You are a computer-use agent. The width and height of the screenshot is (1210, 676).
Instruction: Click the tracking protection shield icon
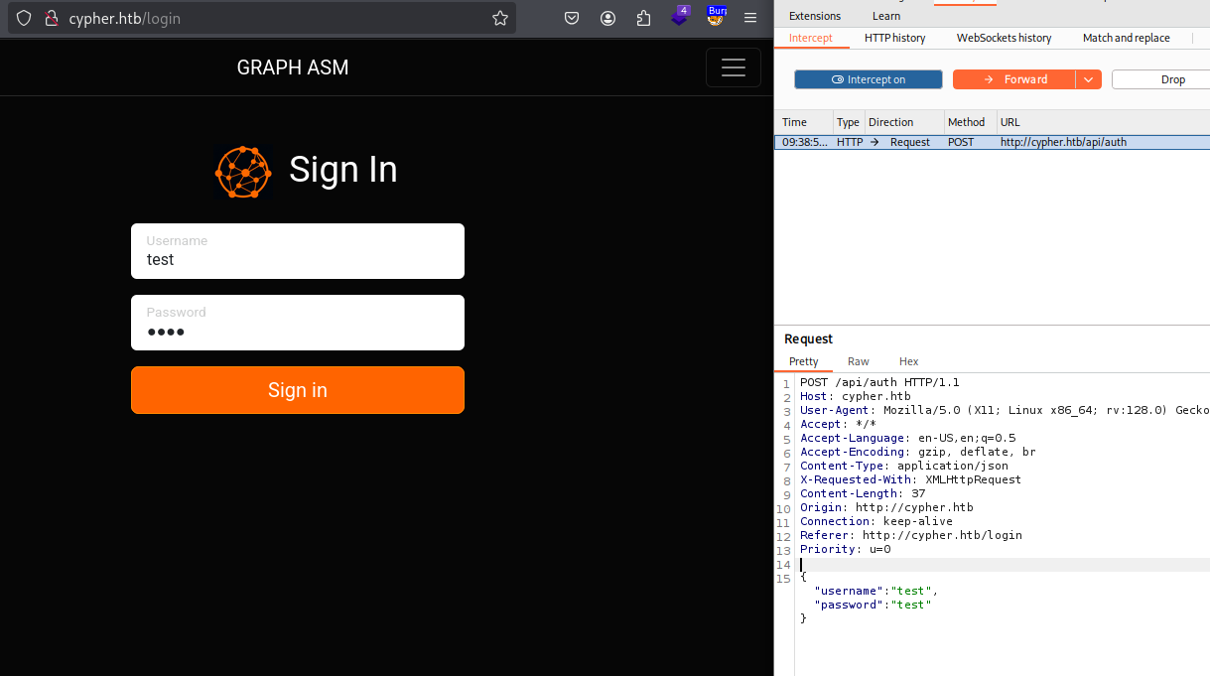[x=24, y=18]
